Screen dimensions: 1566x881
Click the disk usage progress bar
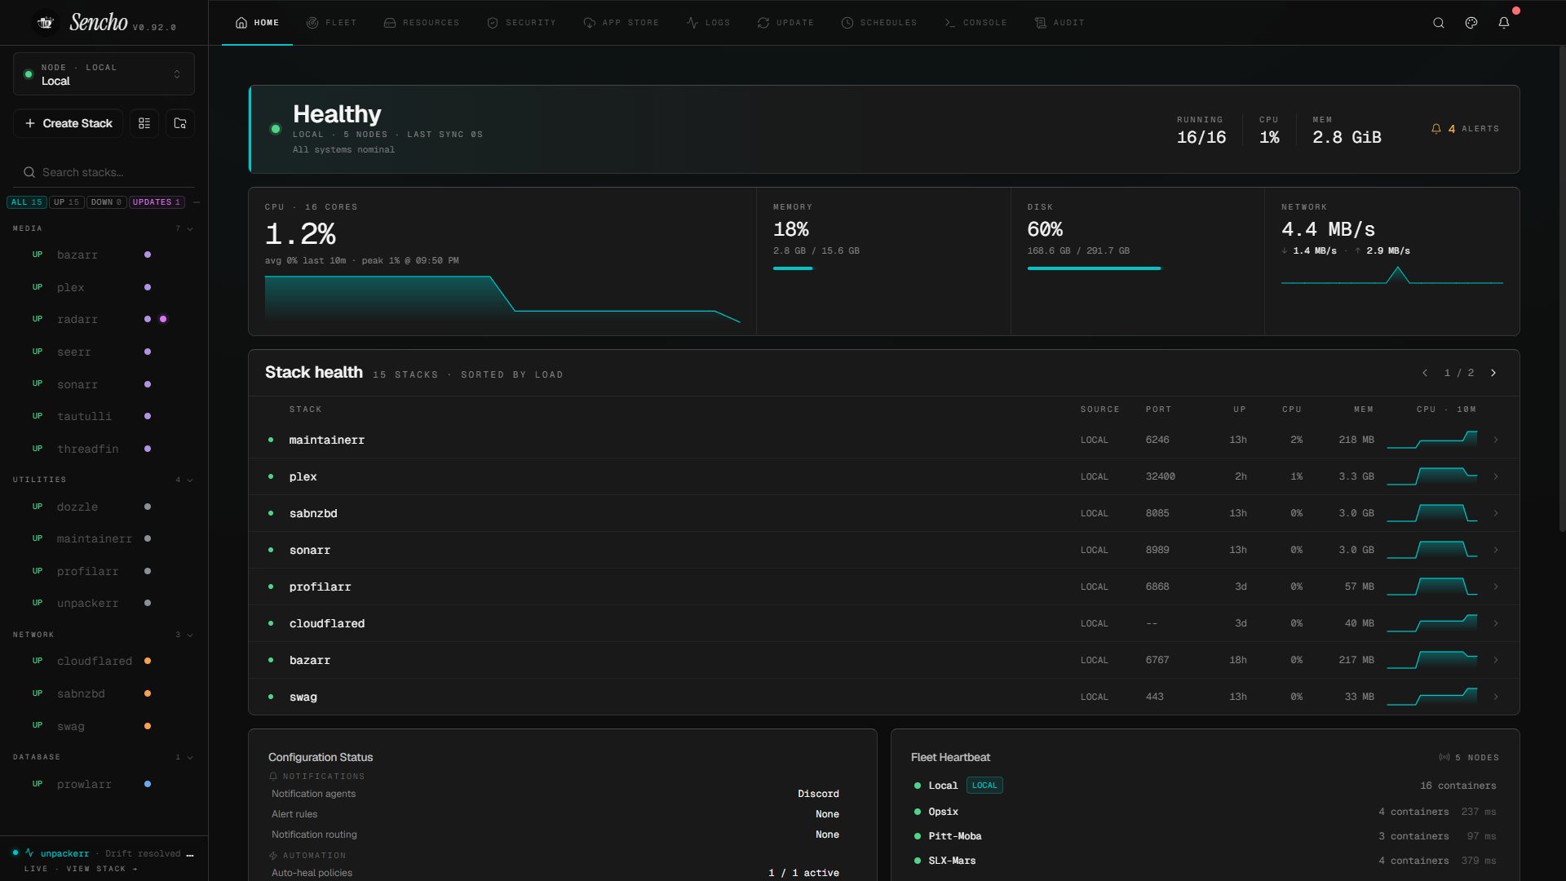click(1094, 268)
